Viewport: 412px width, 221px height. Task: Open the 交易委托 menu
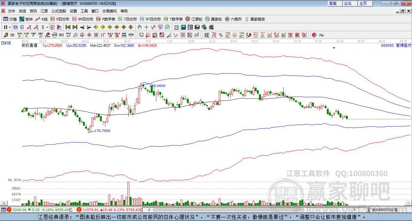point(109,11)
